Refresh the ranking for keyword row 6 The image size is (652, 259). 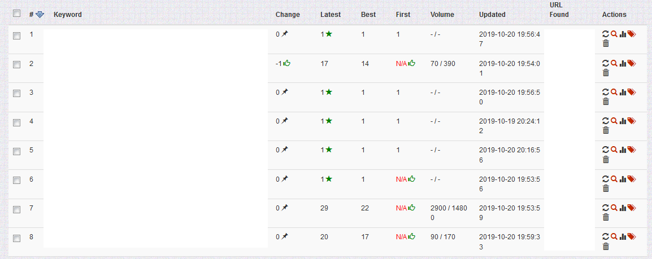606,179
